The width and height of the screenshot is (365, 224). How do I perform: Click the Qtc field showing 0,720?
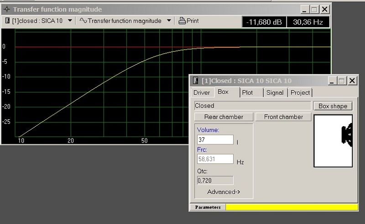point(215,180)
